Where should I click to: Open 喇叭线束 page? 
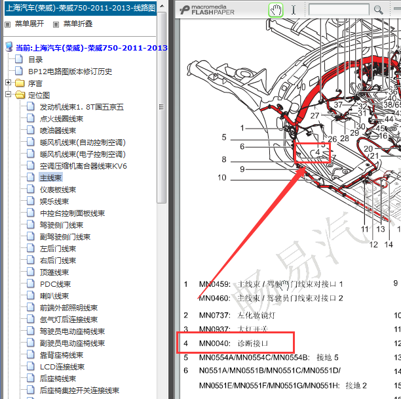coord(54,296)
